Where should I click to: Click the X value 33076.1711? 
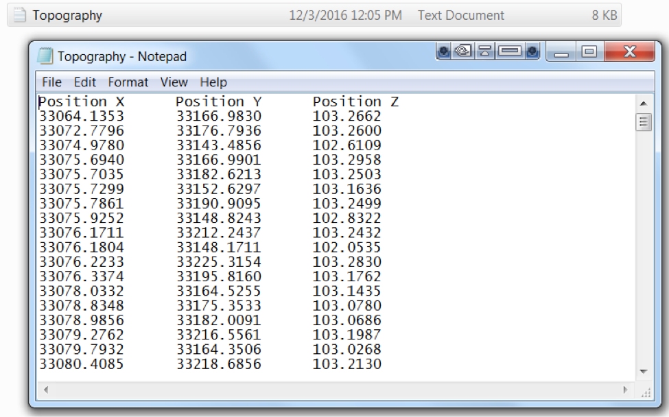click(x=82, y=233)
